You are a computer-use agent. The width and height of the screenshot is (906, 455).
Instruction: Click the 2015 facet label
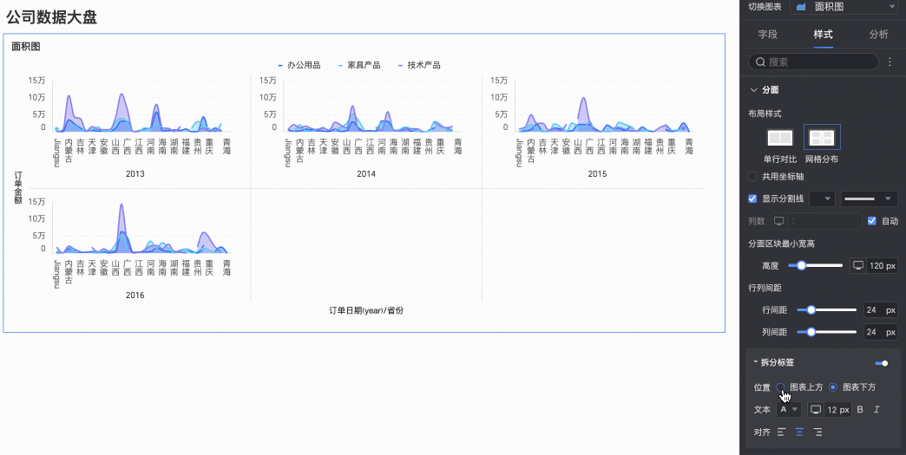coord(597,173)
